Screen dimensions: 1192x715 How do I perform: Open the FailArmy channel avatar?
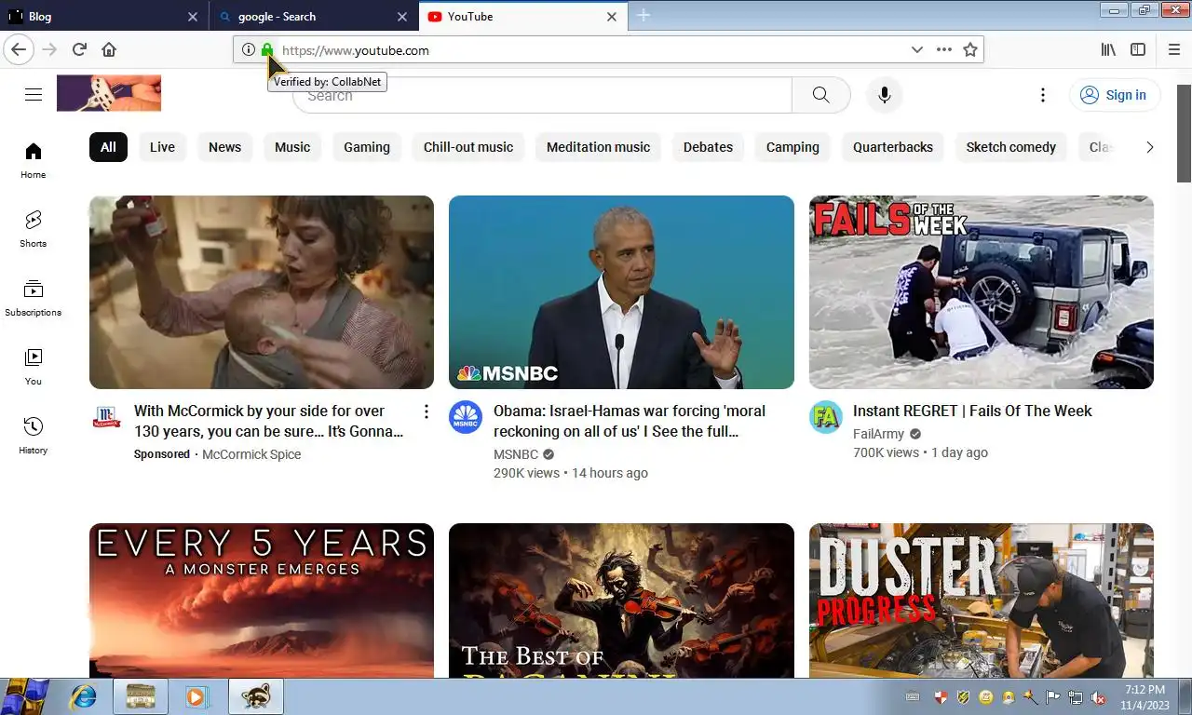click(x=826, y=417)
